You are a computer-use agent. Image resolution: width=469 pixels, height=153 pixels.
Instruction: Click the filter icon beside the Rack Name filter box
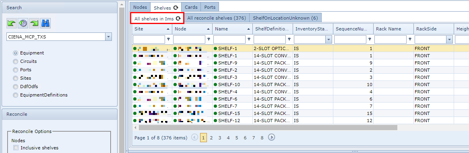pos(410,39)
